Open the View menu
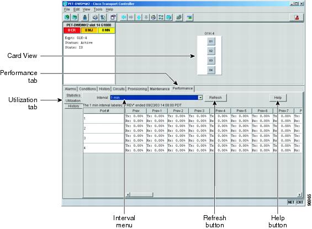 tap(86, 9)
